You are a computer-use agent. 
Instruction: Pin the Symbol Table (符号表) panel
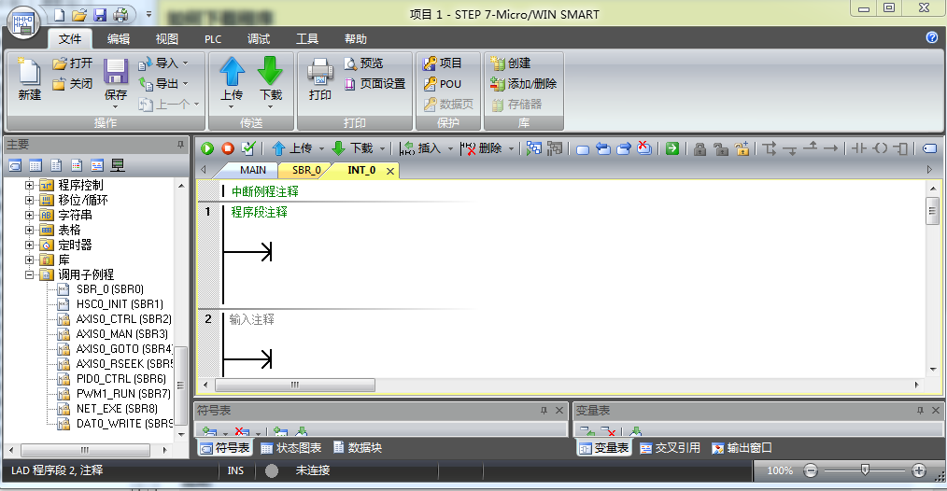coord(544,411)
